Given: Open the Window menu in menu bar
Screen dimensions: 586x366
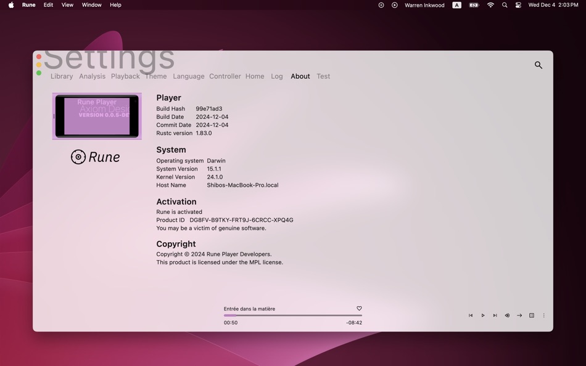Looking at the screenshot, I should click(x=91, y=4).
